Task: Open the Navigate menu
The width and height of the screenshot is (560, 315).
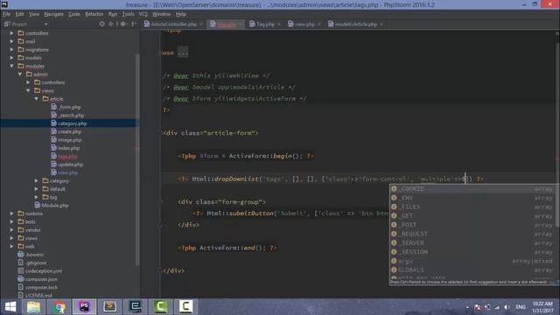Action: [x=53, y=14]
